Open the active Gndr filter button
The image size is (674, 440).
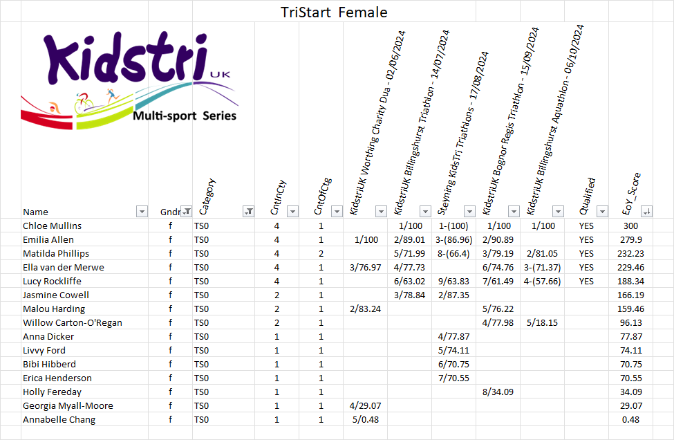[x=185, y=212]
